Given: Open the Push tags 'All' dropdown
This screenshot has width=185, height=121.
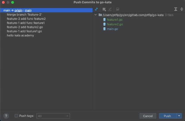Looking at the screenshot, I should (53, 116).
